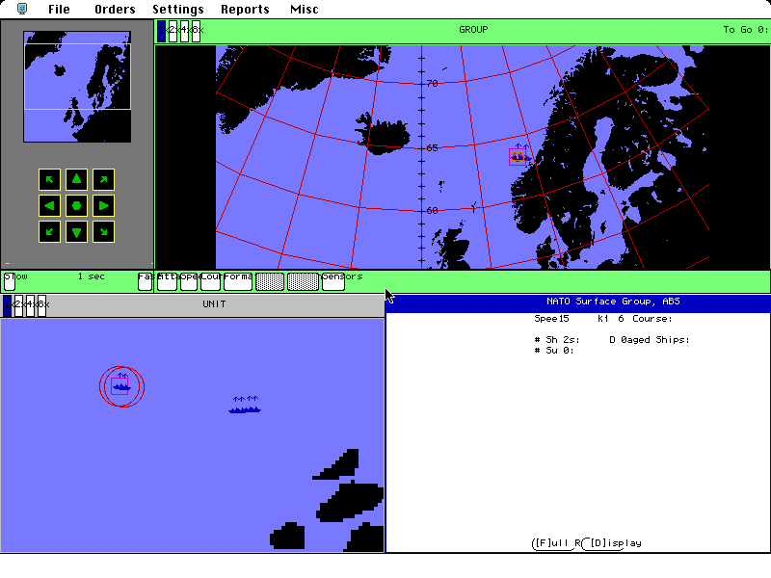Set the Unit window zoom to 1x
771x578 pixels.
click(8, 305)
